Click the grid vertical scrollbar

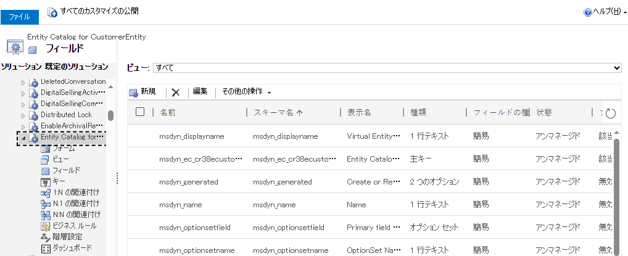tap(616, 196)
